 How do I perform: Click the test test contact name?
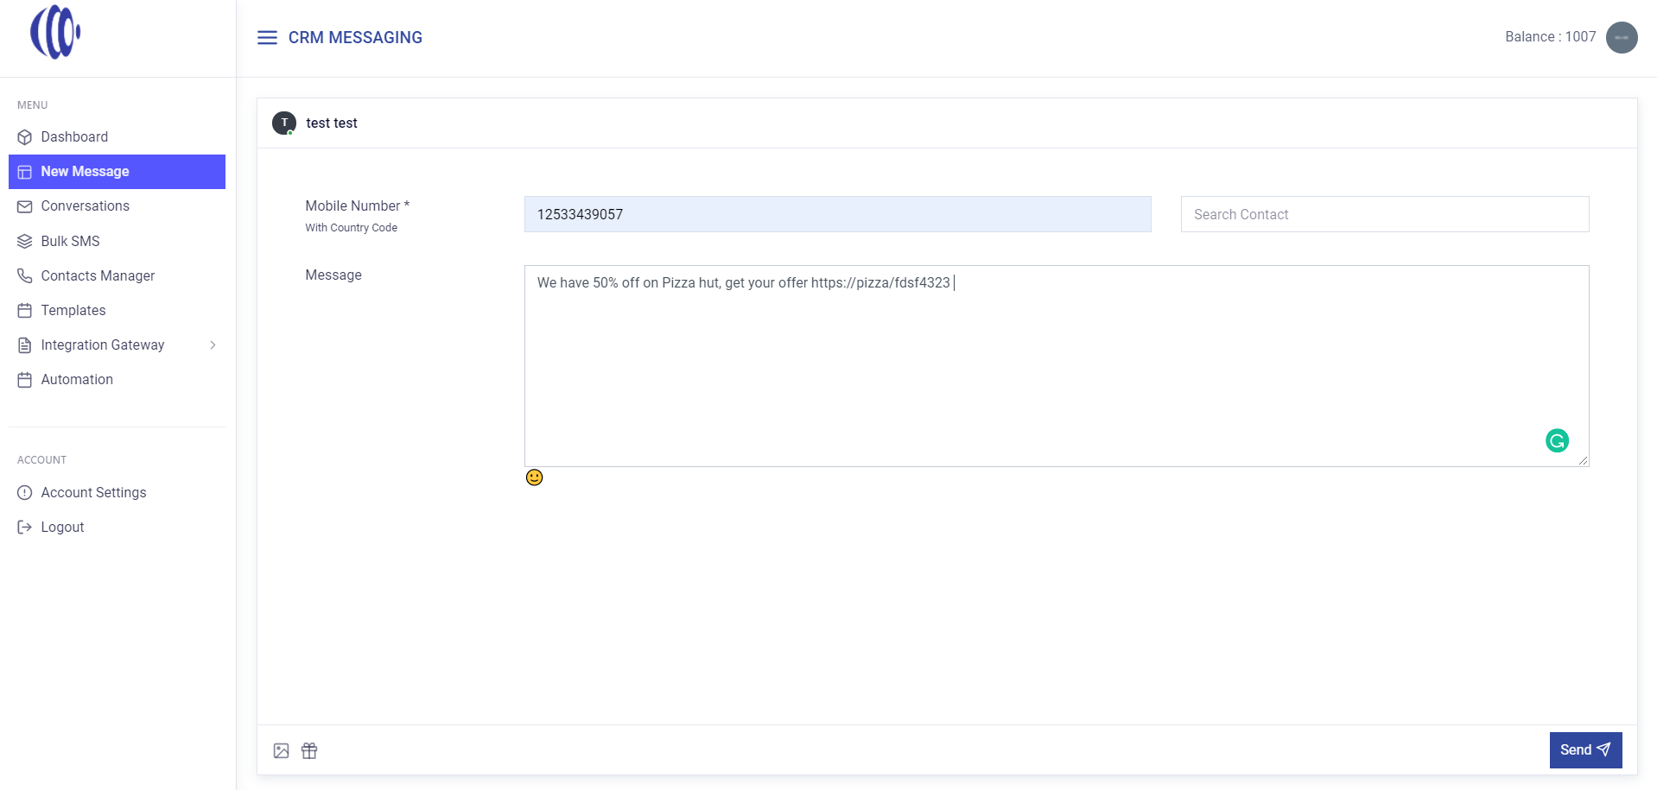click(x=332, y=123)
